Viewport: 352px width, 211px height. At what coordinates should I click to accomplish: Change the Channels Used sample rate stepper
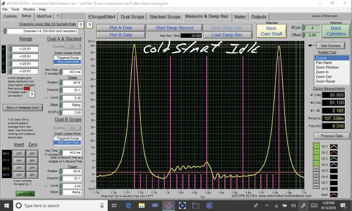pos(5,31)
